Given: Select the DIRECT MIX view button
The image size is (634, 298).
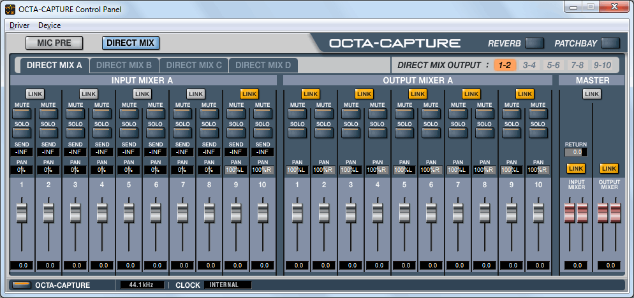Looking at the screenshot, I should coord(131,43).
